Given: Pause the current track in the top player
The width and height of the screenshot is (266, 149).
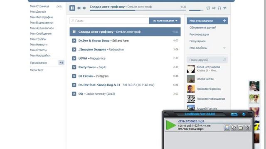Looking at the screenshot, I should coord(72,8).
